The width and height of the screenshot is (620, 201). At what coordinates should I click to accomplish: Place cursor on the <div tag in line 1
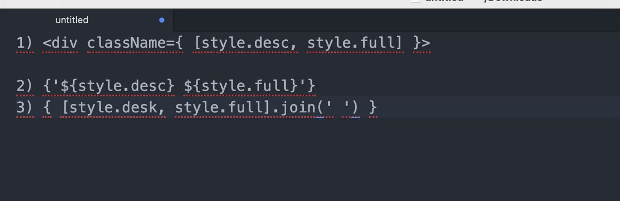pos(60,43)
